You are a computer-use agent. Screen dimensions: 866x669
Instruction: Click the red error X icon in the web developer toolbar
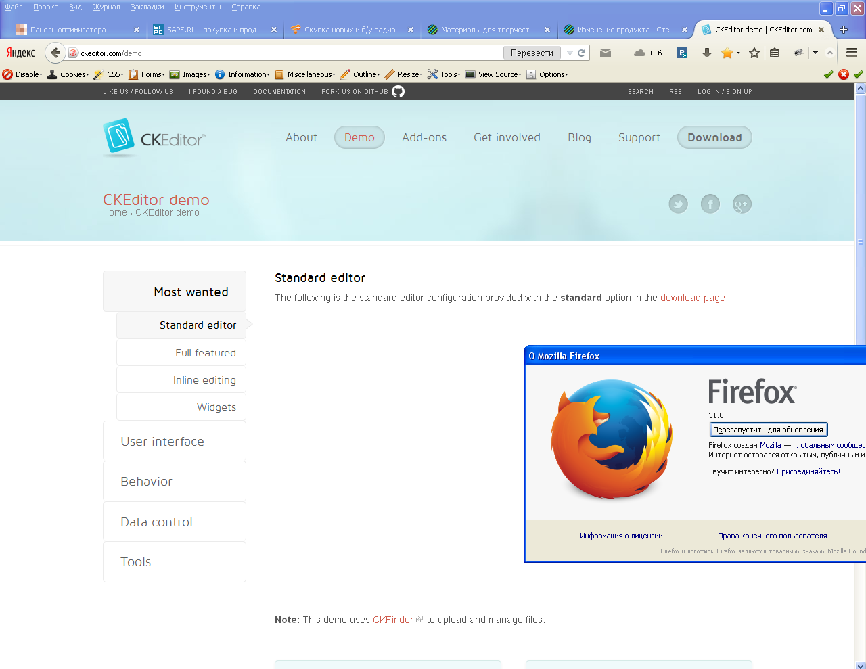pos(844,74)
